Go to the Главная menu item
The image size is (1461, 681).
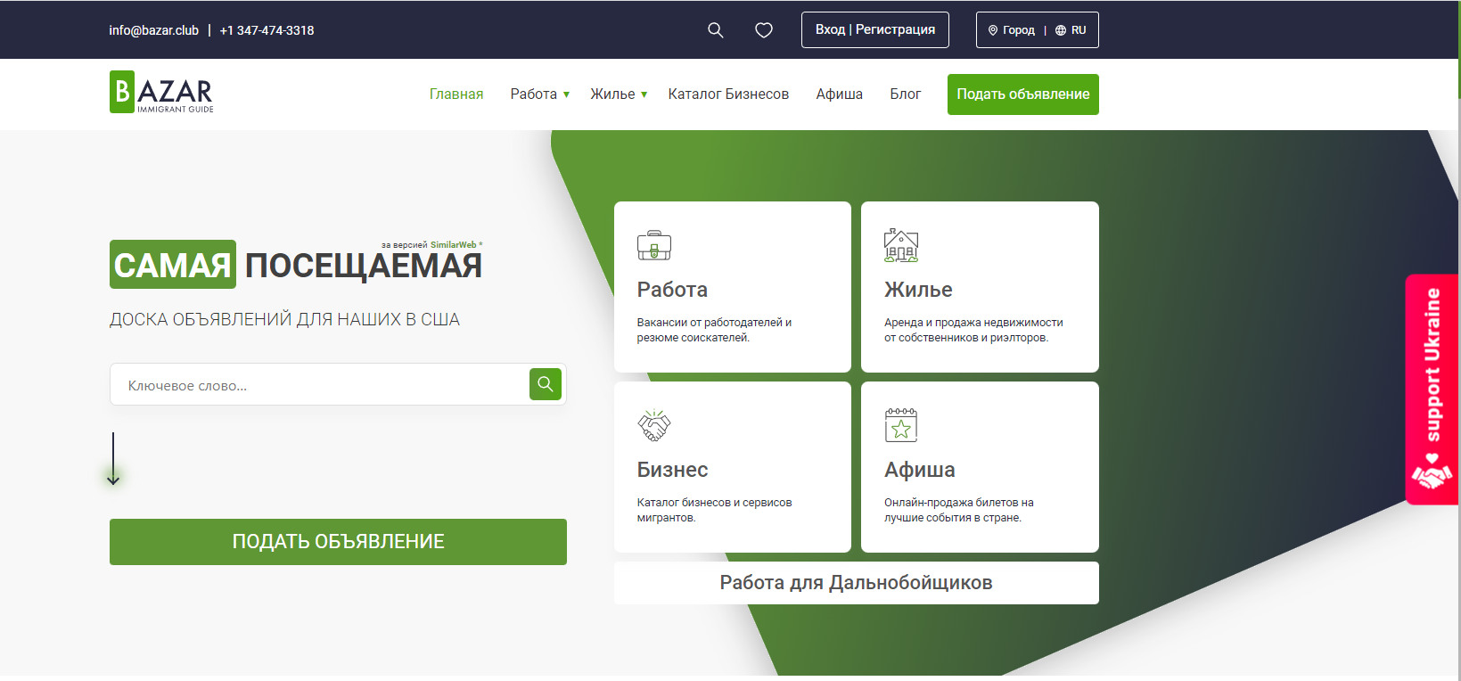(456, 94)
